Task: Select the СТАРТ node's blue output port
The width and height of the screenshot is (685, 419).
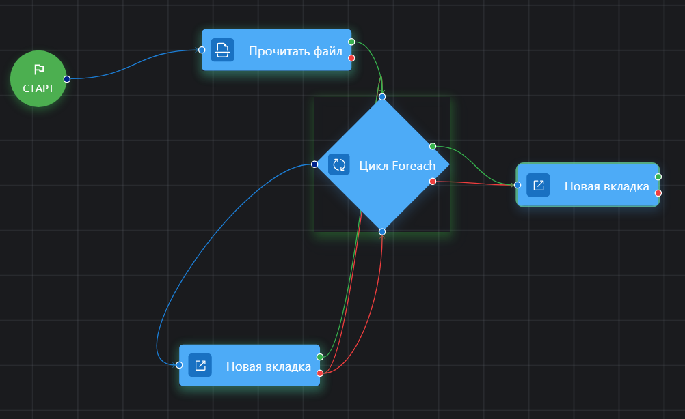Action: 67,79
